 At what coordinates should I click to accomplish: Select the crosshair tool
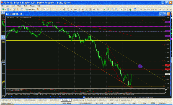[x=48, y=9]
